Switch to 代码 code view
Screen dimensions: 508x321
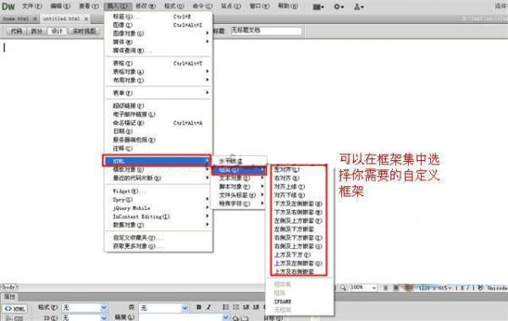point(16,31)
